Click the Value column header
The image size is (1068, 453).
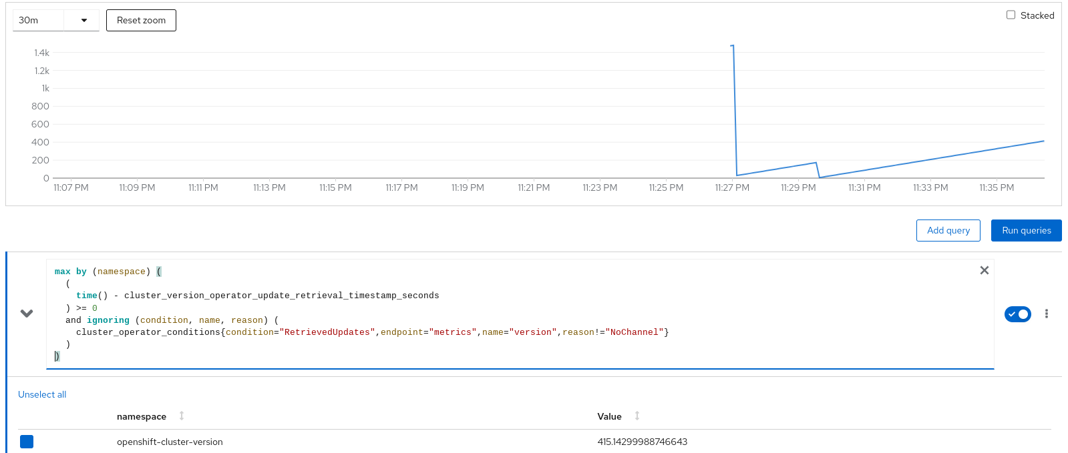pos(609,416)
